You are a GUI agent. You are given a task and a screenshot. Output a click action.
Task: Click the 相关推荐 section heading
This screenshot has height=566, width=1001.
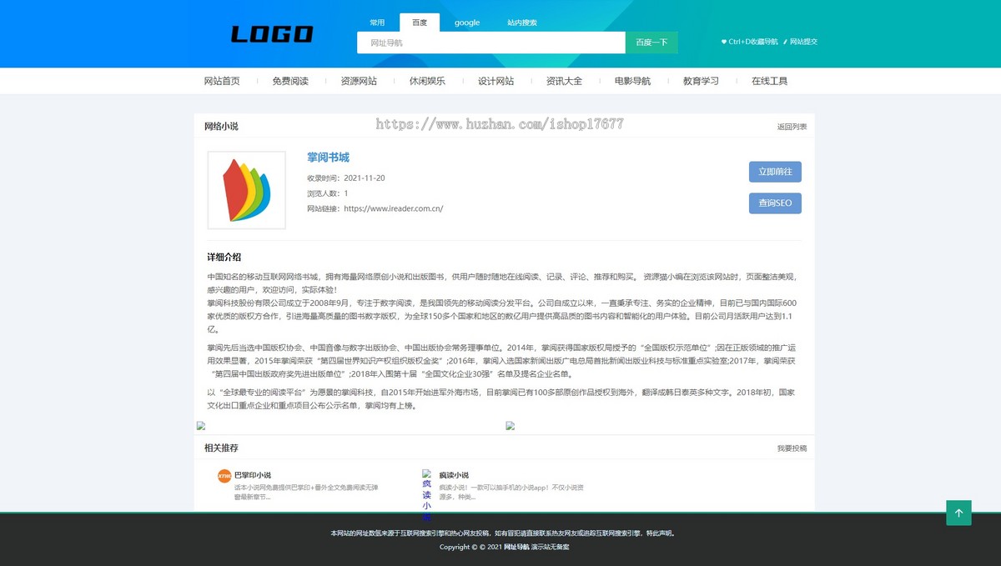221,448
